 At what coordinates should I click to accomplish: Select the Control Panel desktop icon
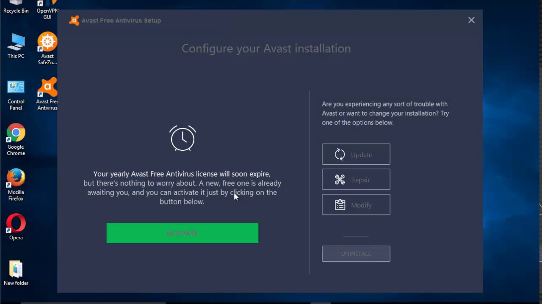[x=16, y=95]
